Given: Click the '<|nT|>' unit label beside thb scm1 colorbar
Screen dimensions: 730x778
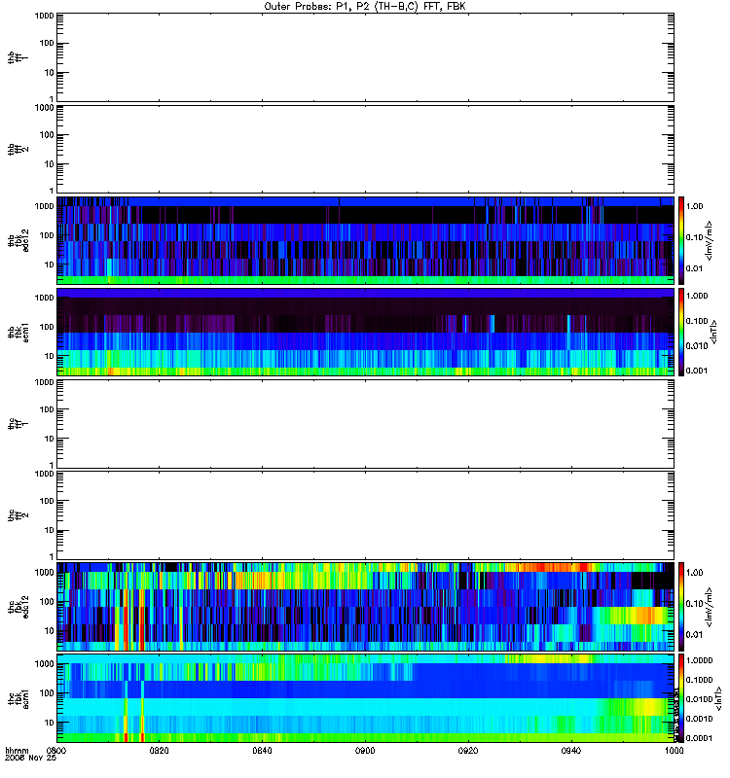Looking at the screenshot, I should tap(714, 332).
